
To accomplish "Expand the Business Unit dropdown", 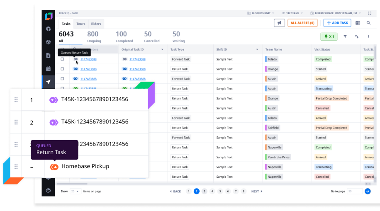I will click(x=261, y=13).
